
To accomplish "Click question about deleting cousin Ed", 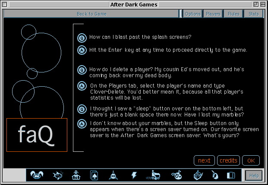I will pos(167,72).
